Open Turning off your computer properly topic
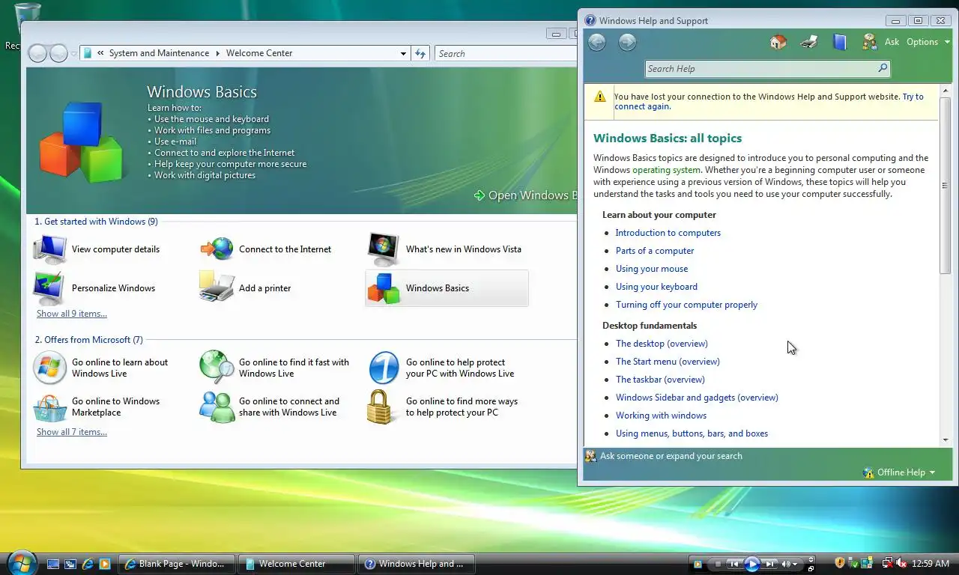The width and height of the screenshot is (959, 575). pos(686,305)
